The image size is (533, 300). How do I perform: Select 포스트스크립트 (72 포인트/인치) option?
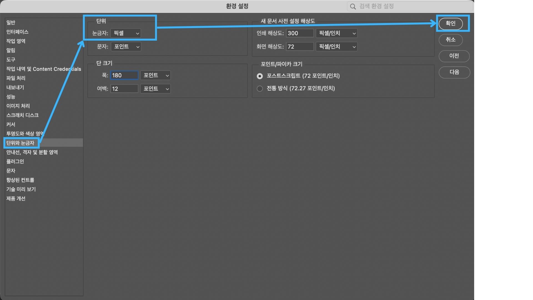(260, 76)
